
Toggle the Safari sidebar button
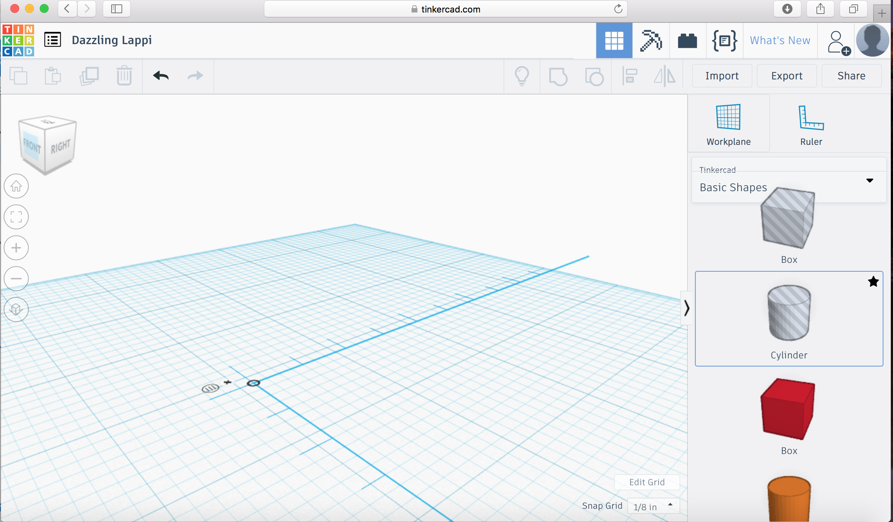pyautogui.click(x=117, y=9)
